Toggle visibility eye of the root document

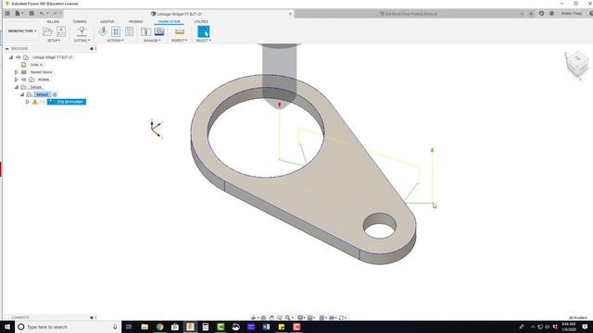click(x=19, y=57)
